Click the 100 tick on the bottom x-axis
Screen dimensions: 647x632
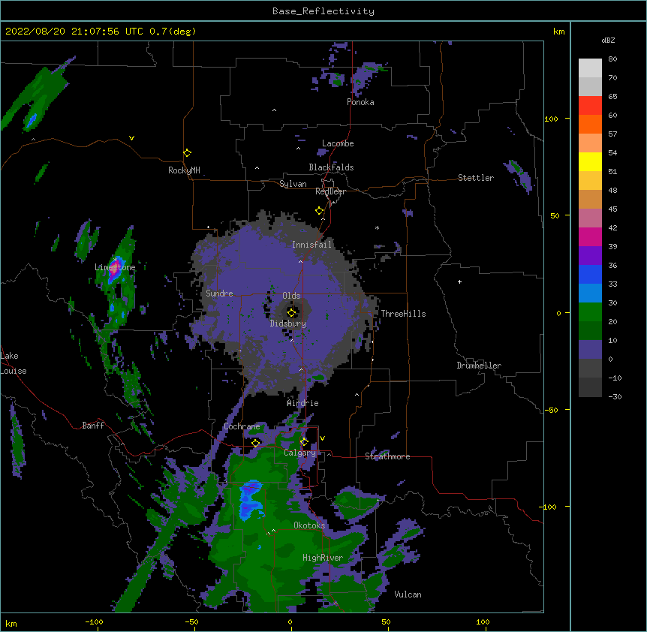[483, 622]
